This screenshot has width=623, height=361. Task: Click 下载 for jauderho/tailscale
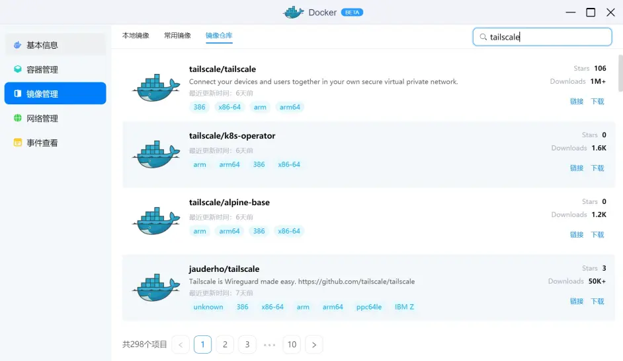pyautogui.click(x=597, y=301)
